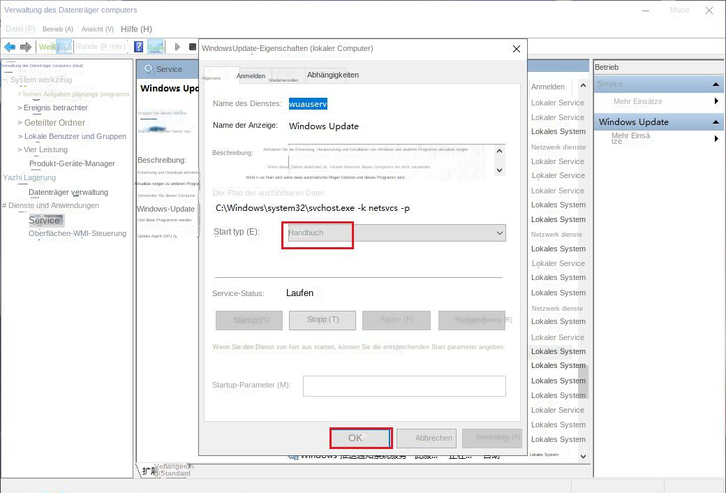Click the gray Forward arrow in toolbar
Image resolution: width=726 pixels, height=493 pixels.
pos(26,47)
